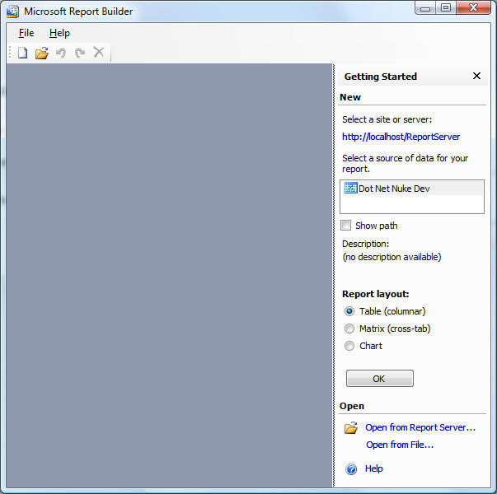Click the Report Builder title bar icon

(x=13, y=12)
